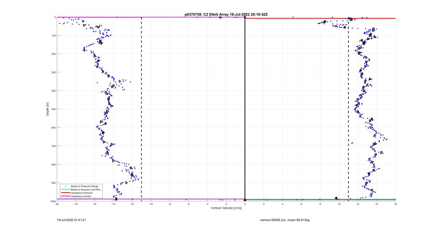Click the velocity tick label '-8'
The image size is (437, 226).
click(170, 204)
